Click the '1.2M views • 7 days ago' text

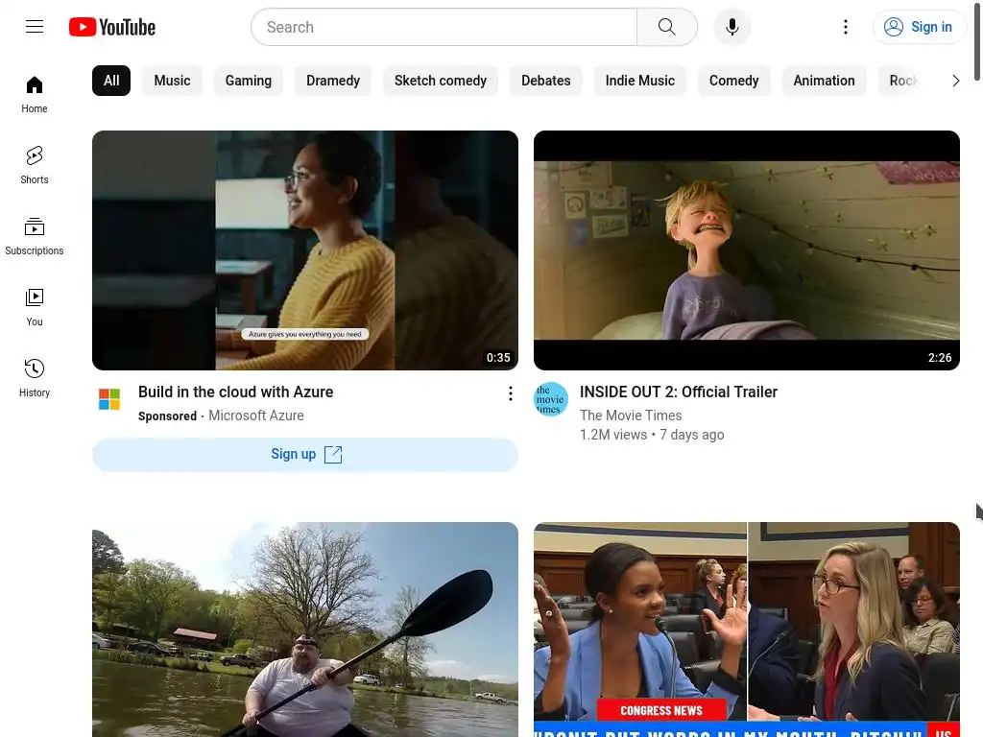(652, 435)
